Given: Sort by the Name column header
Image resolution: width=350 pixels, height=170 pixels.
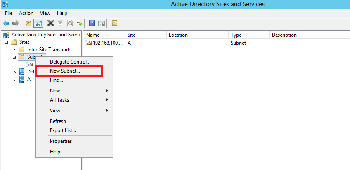Looking at the screenshot, I should [x=104, y=35].
